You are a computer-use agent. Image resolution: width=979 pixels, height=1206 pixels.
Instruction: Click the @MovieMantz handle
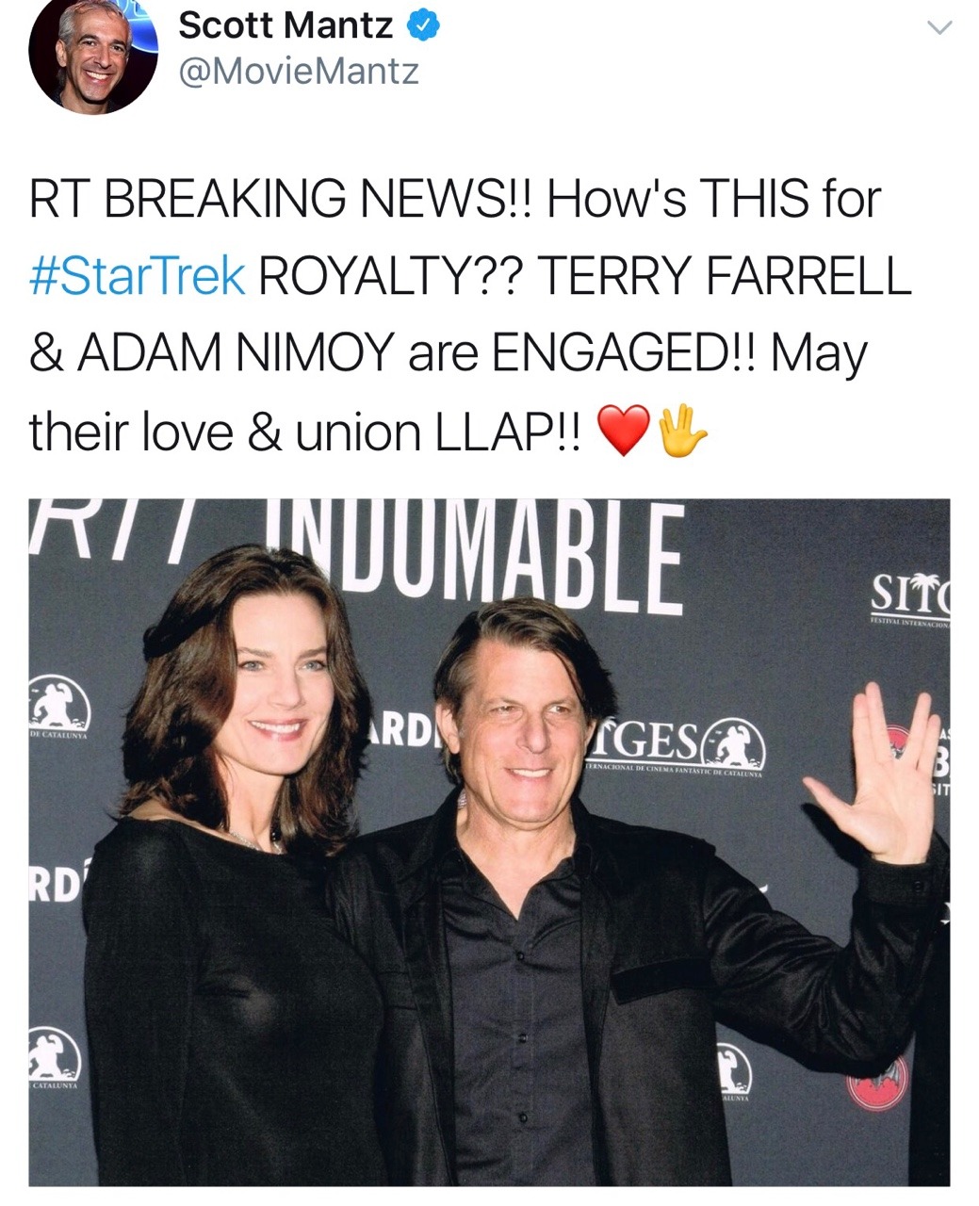298,72
